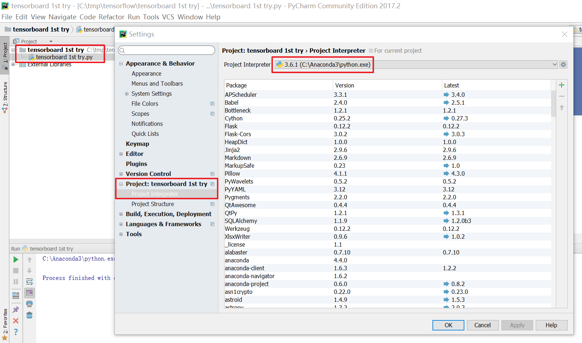Toggle scroll to end icon in Run console
The width and height of the screenshot is (582, 343).
[x=29, y=293]
